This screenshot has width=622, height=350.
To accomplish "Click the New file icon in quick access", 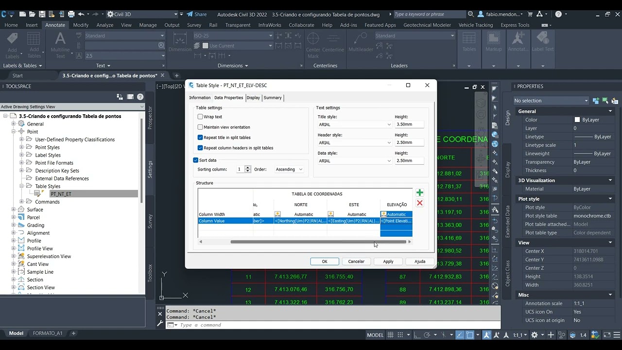I will pos(22,14).
